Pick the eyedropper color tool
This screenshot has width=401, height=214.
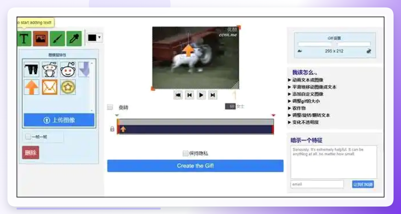tap(74, 39)
